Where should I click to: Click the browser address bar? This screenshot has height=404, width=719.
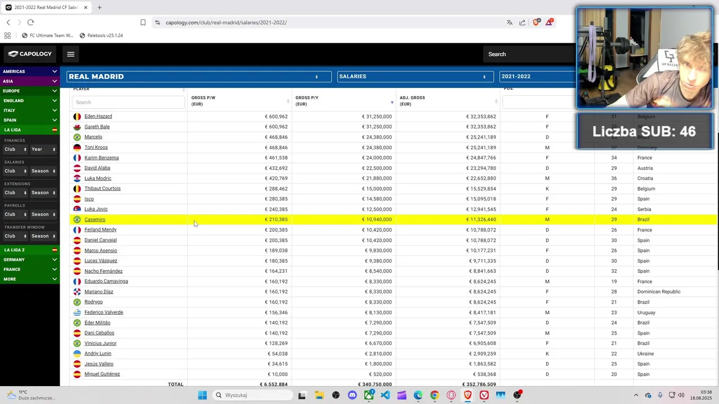pos(331,22)
